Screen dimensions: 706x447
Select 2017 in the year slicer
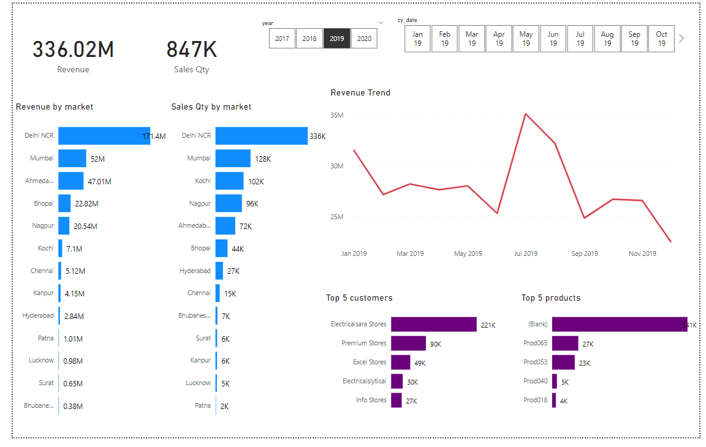282,38
